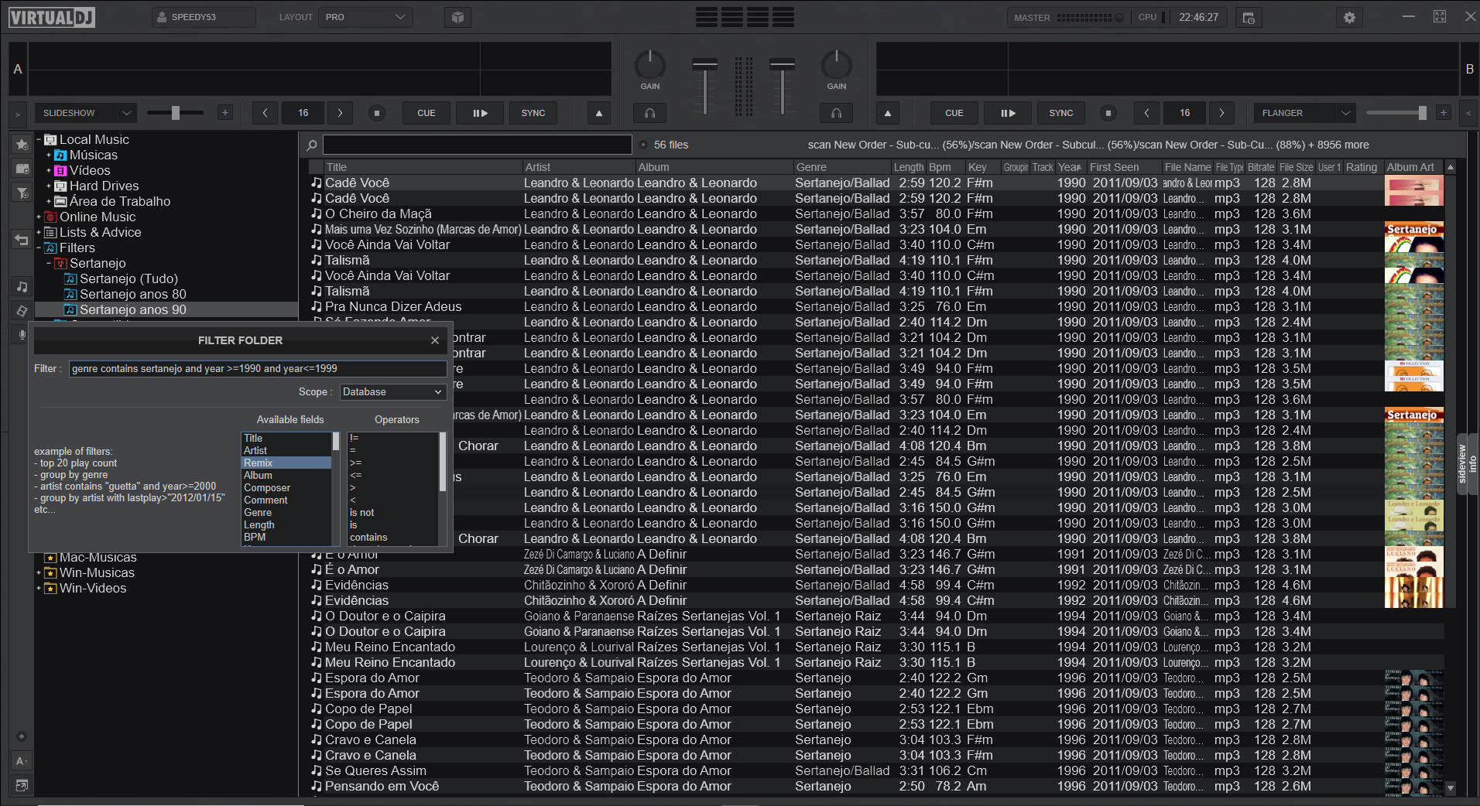Sort by the Year column header
1480x806 pixels.
pyautogui.click(x=1071, y=167)
